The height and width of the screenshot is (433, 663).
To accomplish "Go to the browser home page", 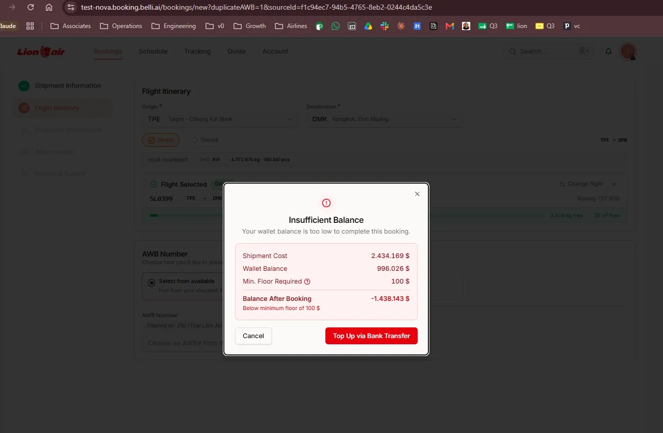I will (x=49, y=7).
